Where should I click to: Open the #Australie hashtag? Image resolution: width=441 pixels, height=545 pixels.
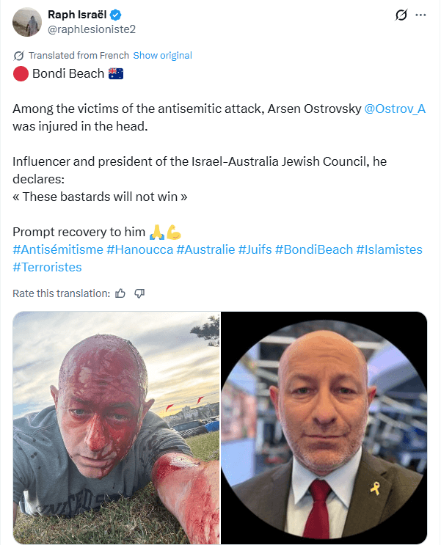click(x=205, y=249)
